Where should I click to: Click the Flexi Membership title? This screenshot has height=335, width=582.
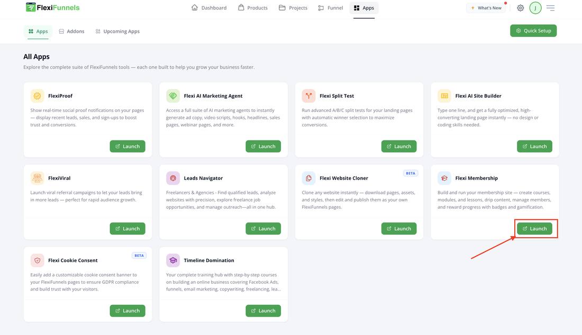[477, 178]
